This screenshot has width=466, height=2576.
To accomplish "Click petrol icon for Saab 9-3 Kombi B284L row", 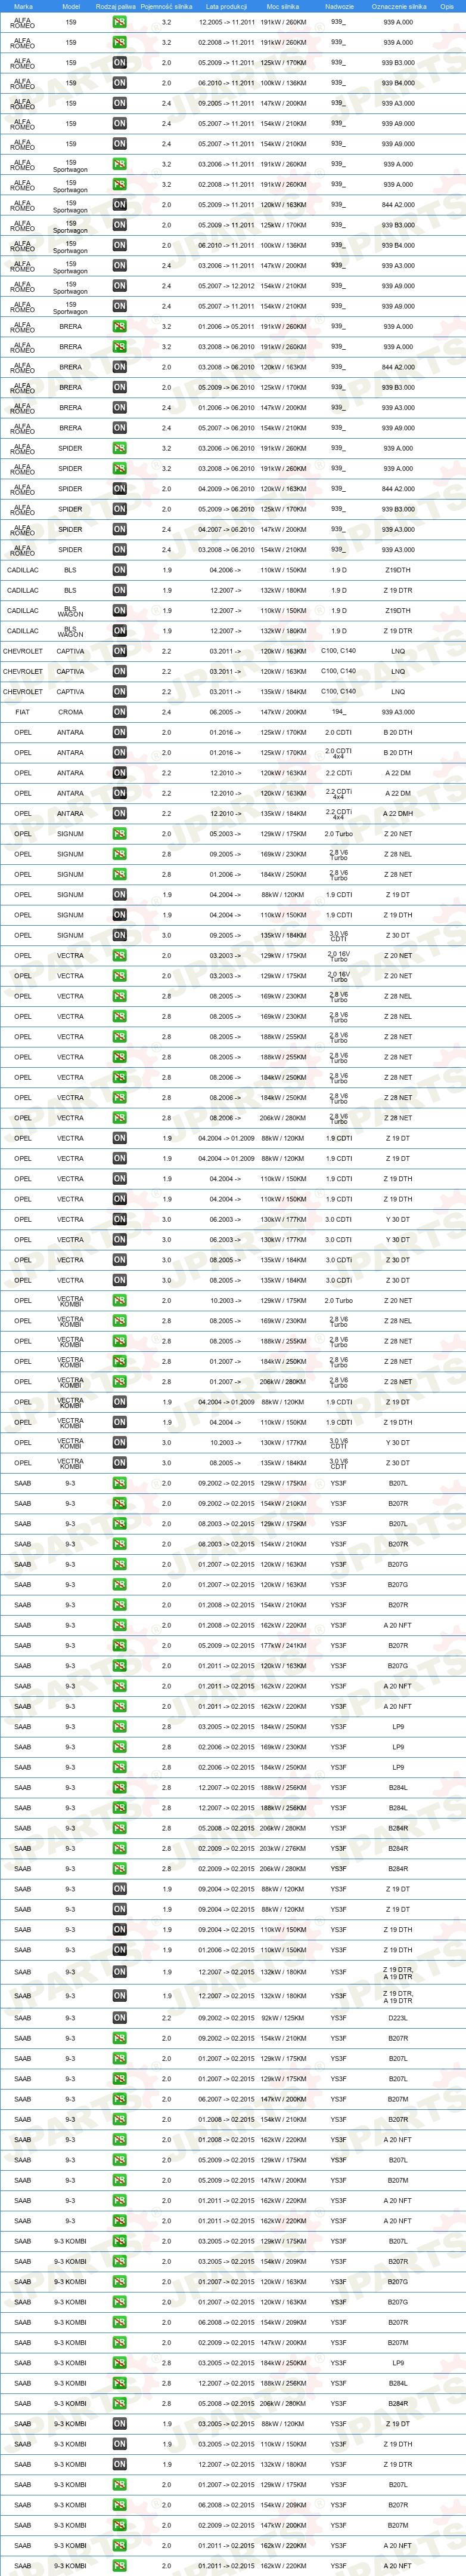I will [120, 2383].
